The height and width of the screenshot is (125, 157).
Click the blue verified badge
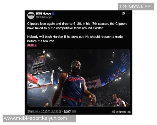click(53, 14)
